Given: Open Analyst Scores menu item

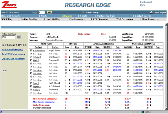Looking at the screenshot, I should point(143,16).
